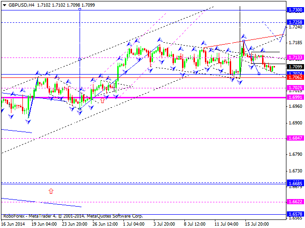Select the blue fractal arrow above the highest candle spike

point(243,36)
